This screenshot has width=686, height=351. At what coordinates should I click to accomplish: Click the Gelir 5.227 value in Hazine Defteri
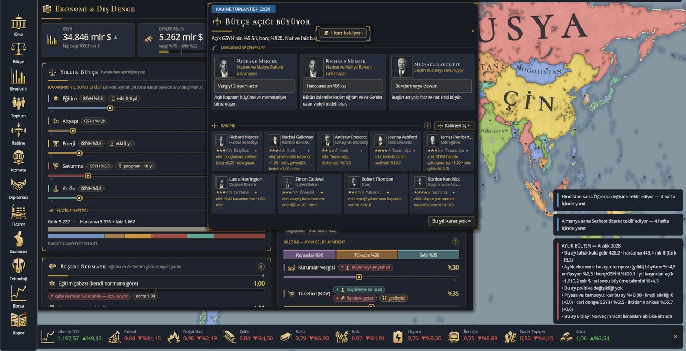59,221
